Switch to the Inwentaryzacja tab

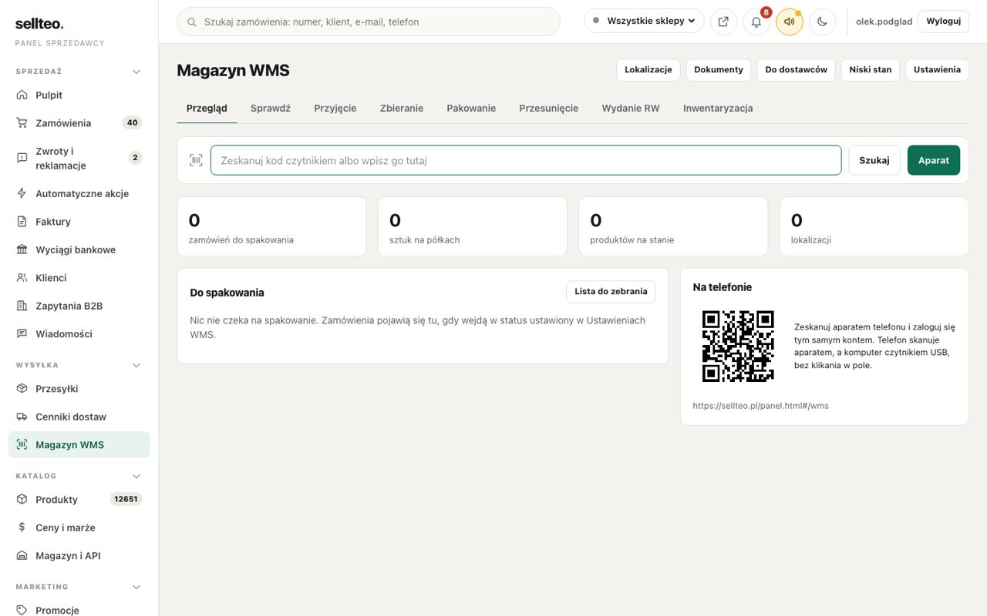pos(718,109)
